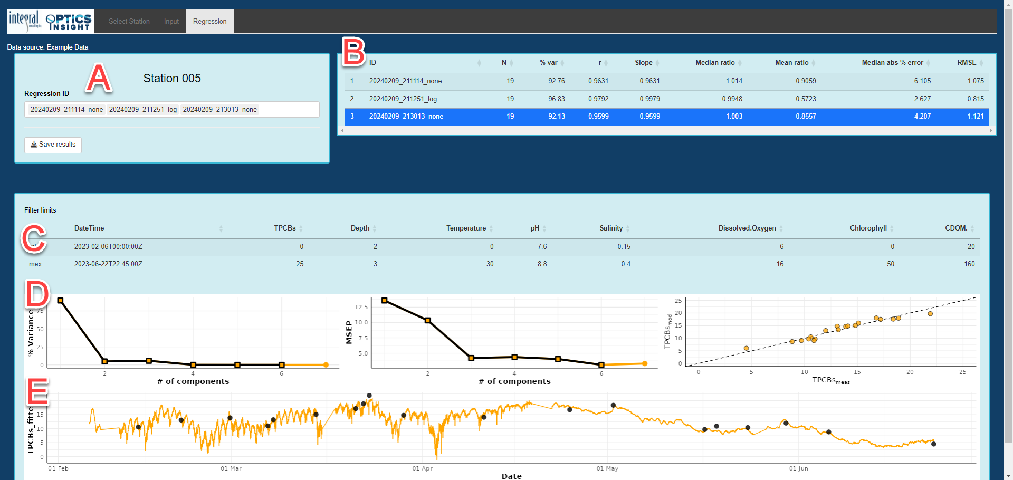Sort table by % var column arrows
Screen dimensions: 1013x480
click(562, 63)
